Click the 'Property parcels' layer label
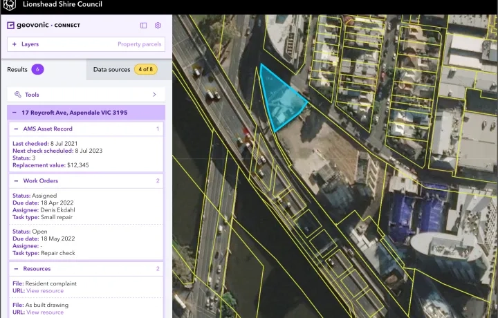The width and height of the screenshot is (498, 318). click(x=140, y=44)
